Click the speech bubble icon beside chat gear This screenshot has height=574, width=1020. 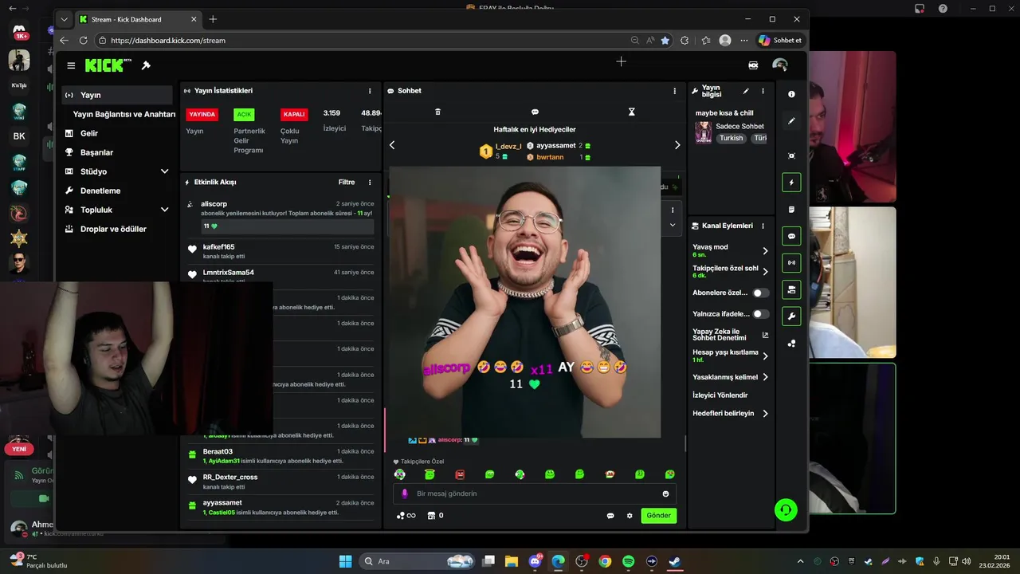pos(610,516)
